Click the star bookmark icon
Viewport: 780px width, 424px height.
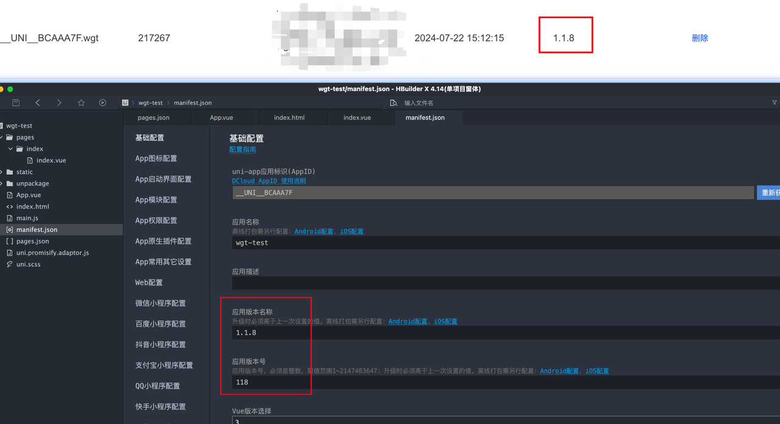coord(81,103)
